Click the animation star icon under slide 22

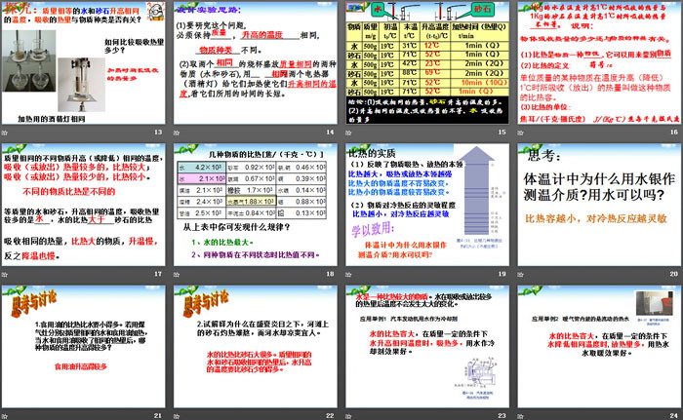tap(177, 416)
